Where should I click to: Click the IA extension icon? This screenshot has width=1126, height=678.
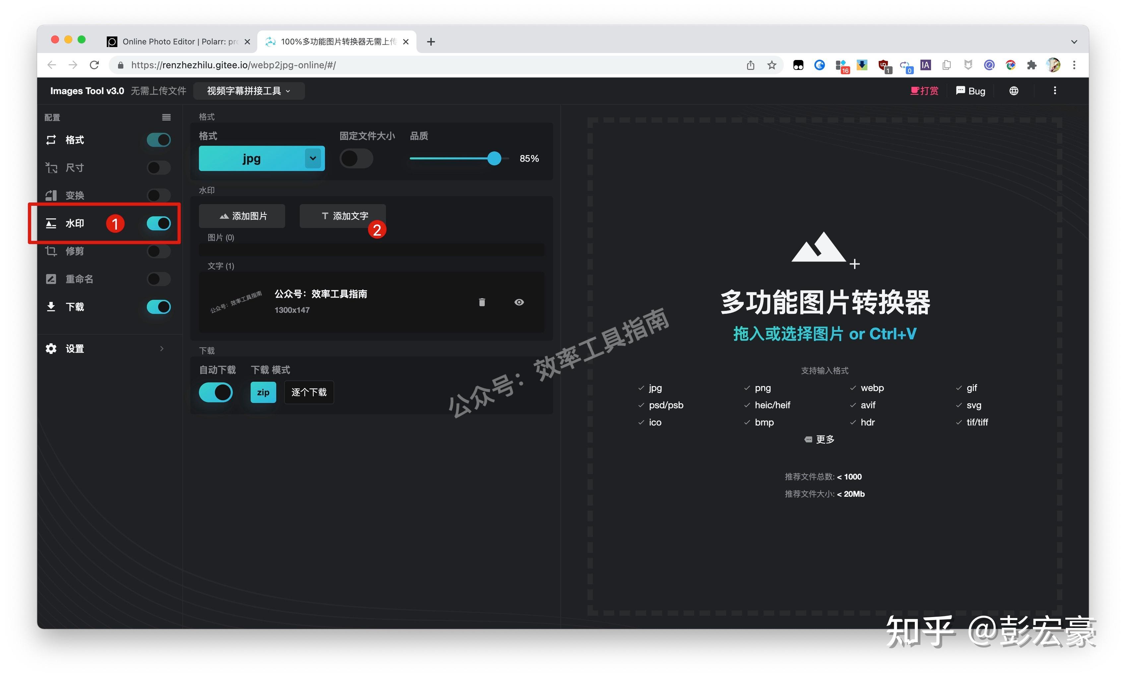[x=925, y=65]
